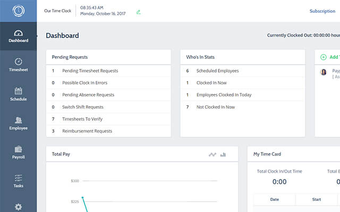
Task: Open the Payroll section
Action: (x=18, y=152)
